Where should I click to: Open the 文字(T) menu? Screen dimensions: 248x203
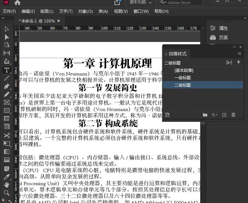click(x=66, y=11)
